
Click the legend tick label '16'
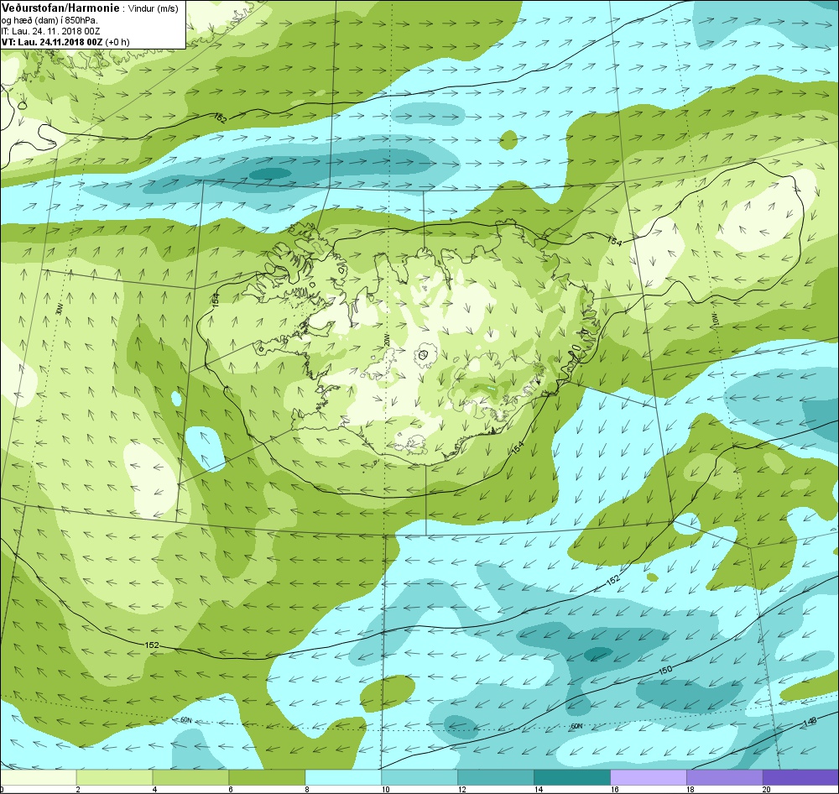pos(614,789)
